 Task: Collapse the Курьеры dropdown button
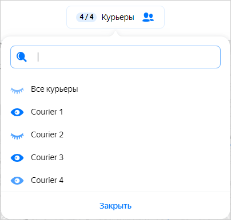pyautogui.click(x=115, y=17)
